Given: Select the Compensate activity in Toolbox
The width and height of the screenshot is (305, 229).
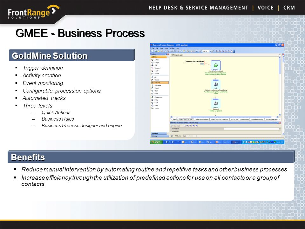Looking at the screenshot, I should [157, 97].
